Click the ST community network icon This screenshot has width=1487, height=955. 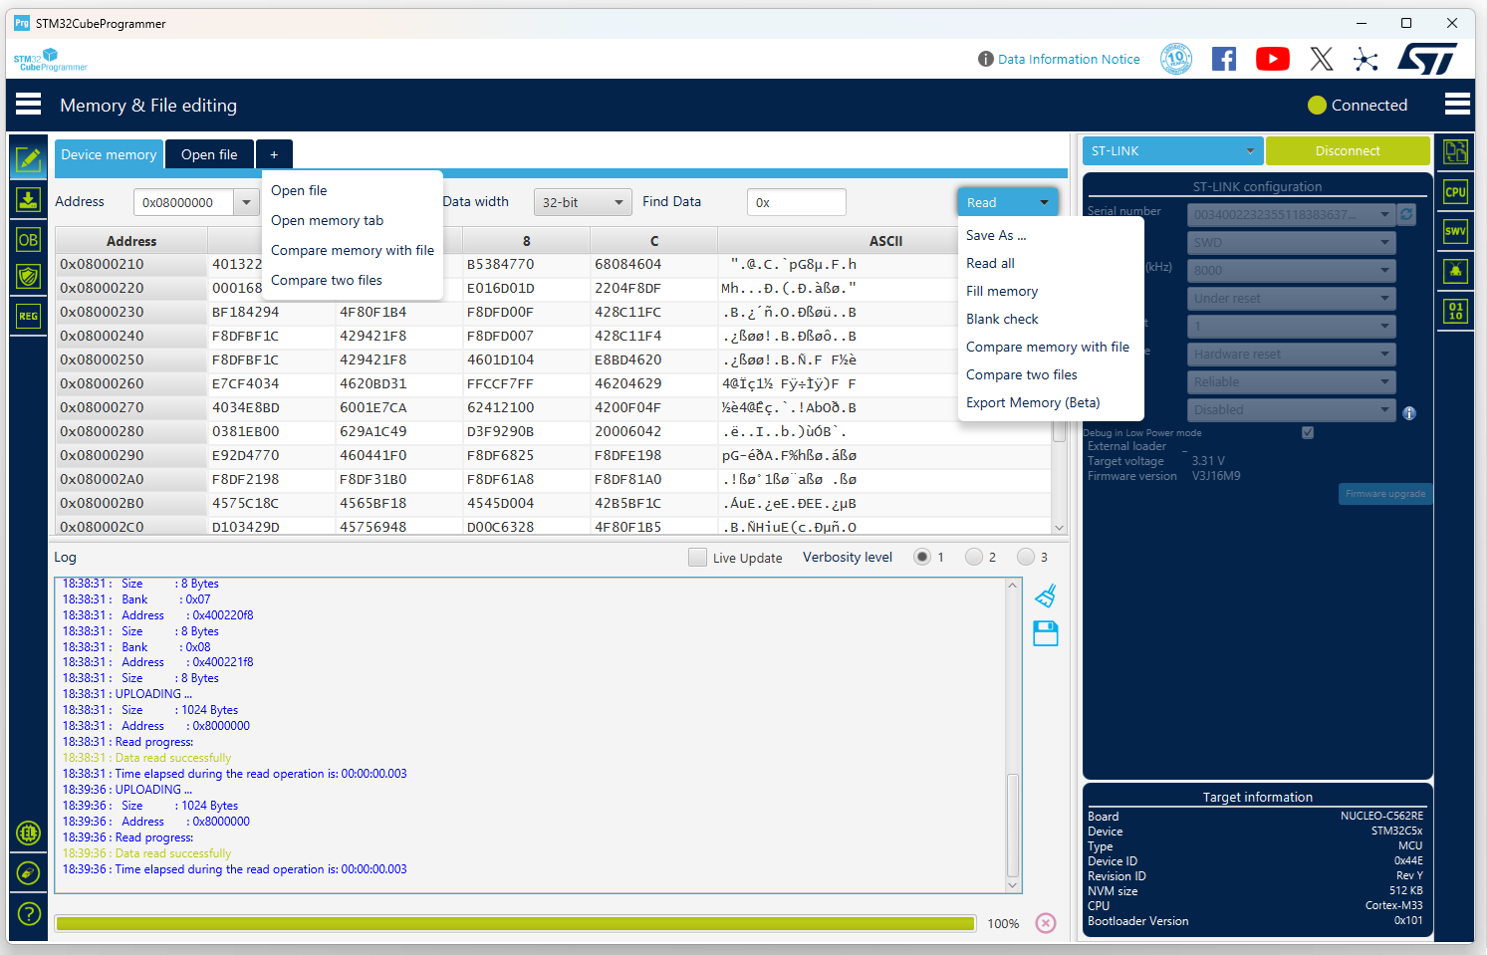coord(1365,59)
